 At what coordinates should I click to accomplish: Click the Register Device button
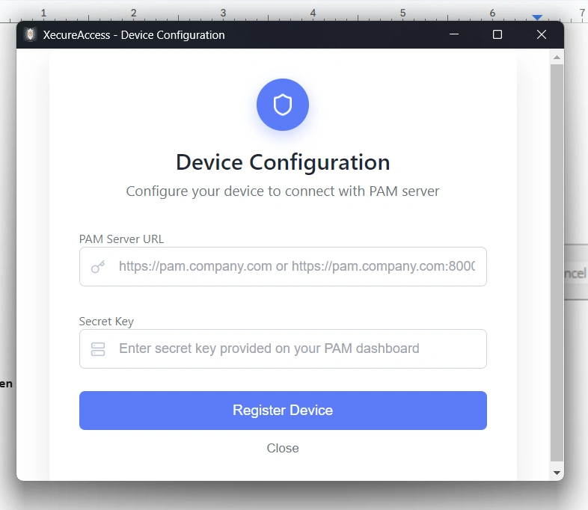(x=283, y=411)
